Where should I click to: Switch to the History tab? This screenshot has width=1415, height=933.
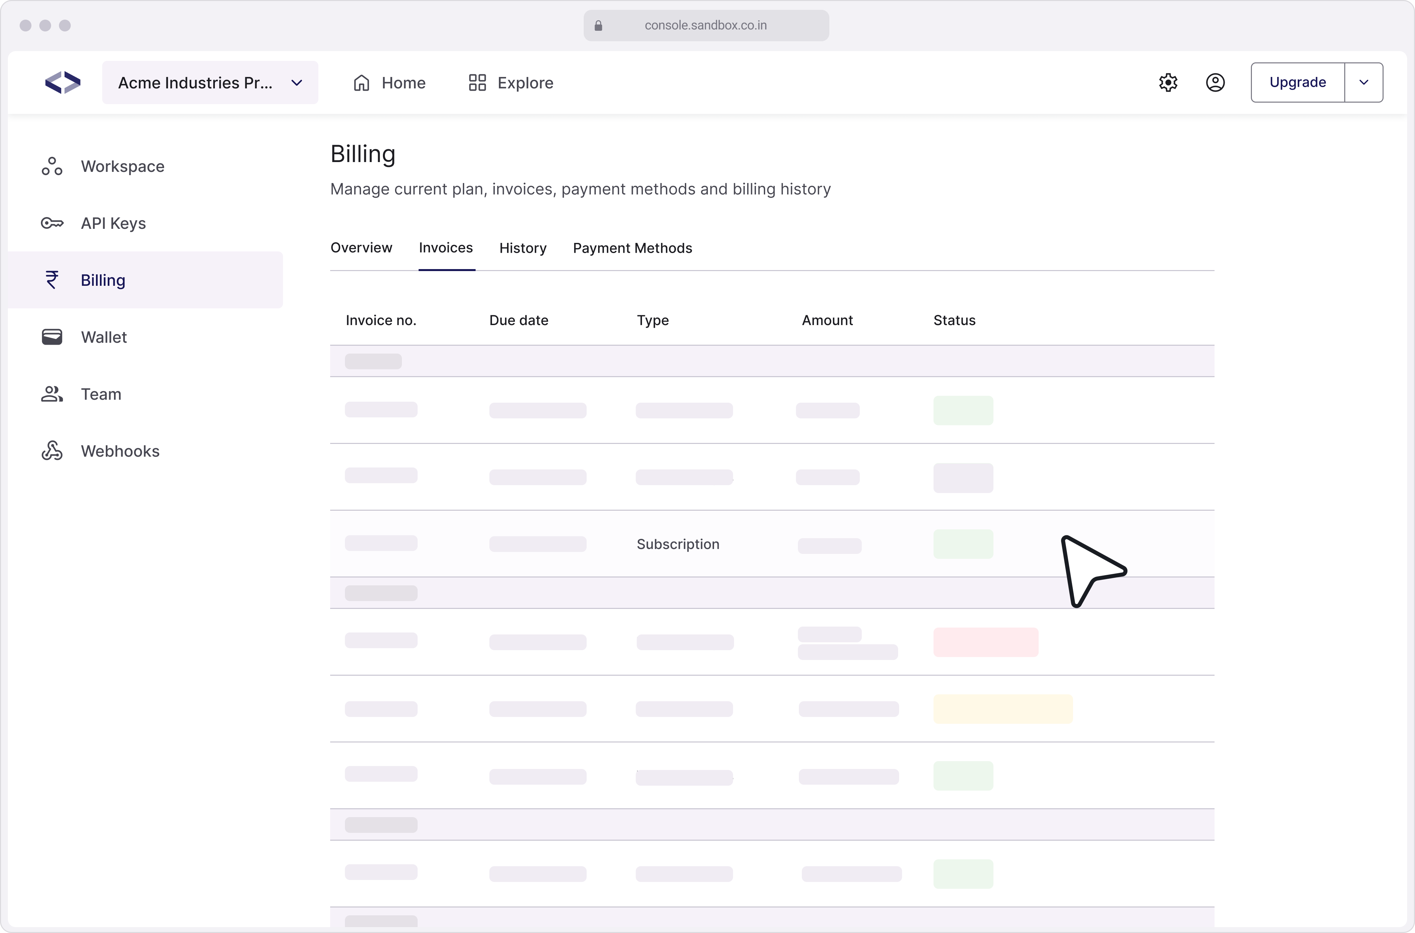[523, 248]
